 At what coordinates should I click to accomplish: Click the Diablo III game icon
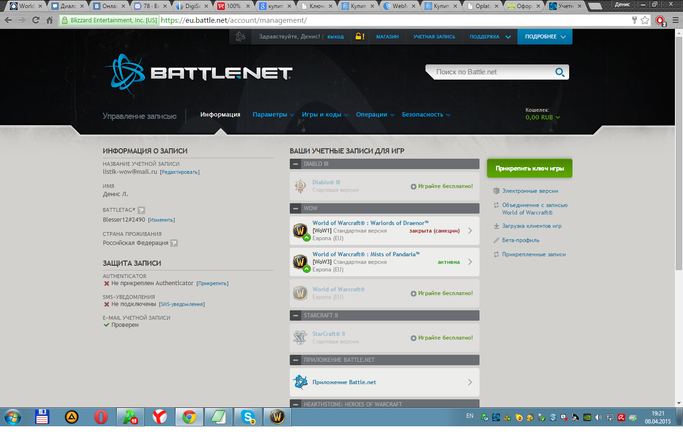pyautogui.click(x=300, y=186)
